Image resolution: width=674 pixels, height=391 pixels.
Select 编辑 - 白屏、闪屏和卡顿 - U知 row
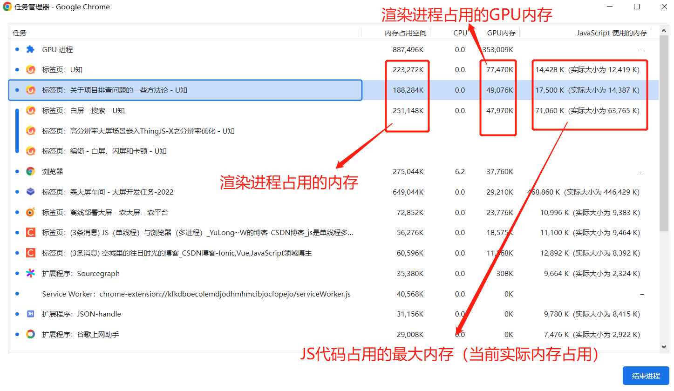coord(334,151)
